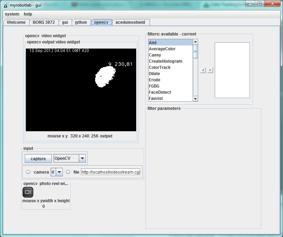
Task: Select the file radio button
Action: pos(68,172)
